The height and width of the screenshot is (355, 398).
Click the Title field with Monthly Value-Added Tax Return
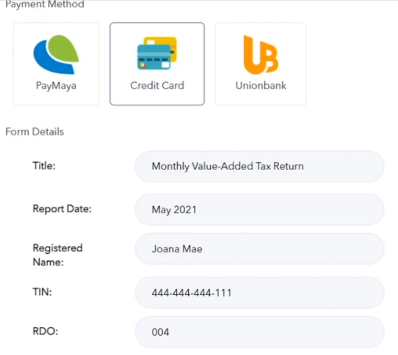pos(259,167)
